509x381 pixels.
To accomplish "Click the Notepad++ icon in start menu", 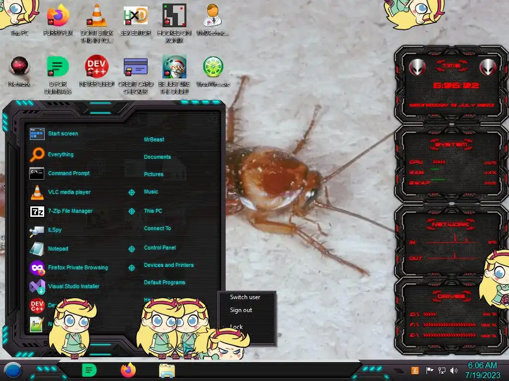I will click(x=37, y=324).
